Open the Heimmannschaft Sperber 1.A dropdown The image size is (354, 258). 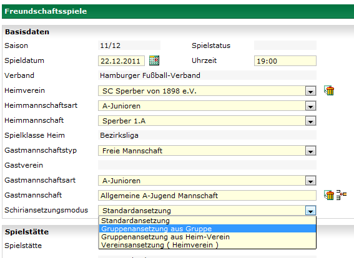tap(311, 121)
